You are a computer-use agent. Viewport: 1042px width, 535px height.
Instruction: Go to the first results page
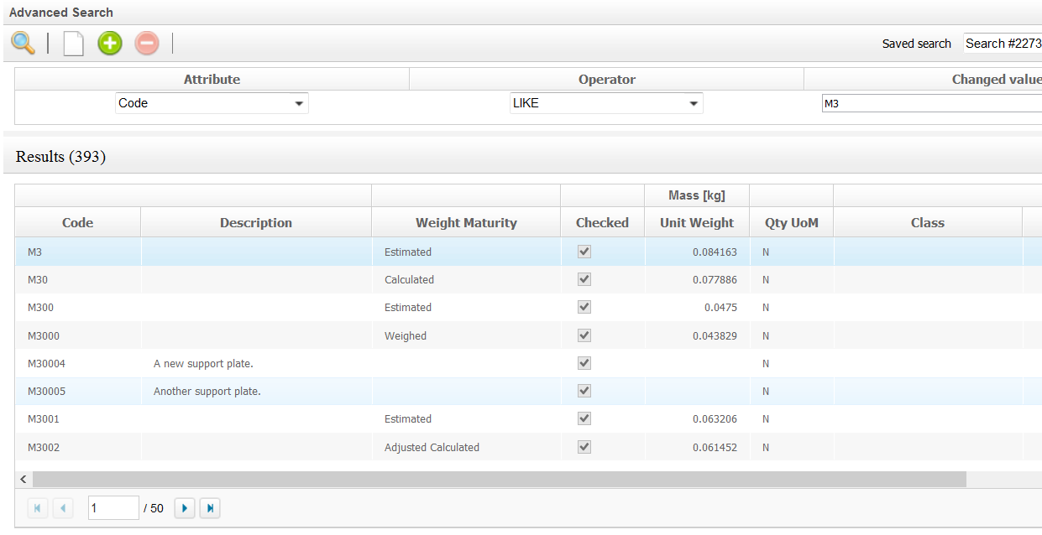click(x=38, y=508)
